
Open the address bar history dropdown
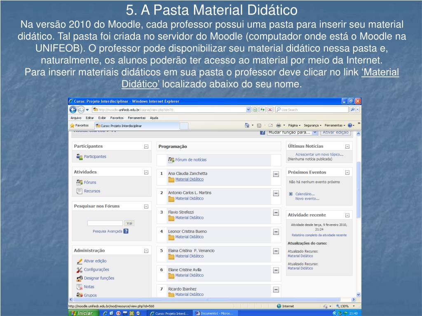click(248, 109)
